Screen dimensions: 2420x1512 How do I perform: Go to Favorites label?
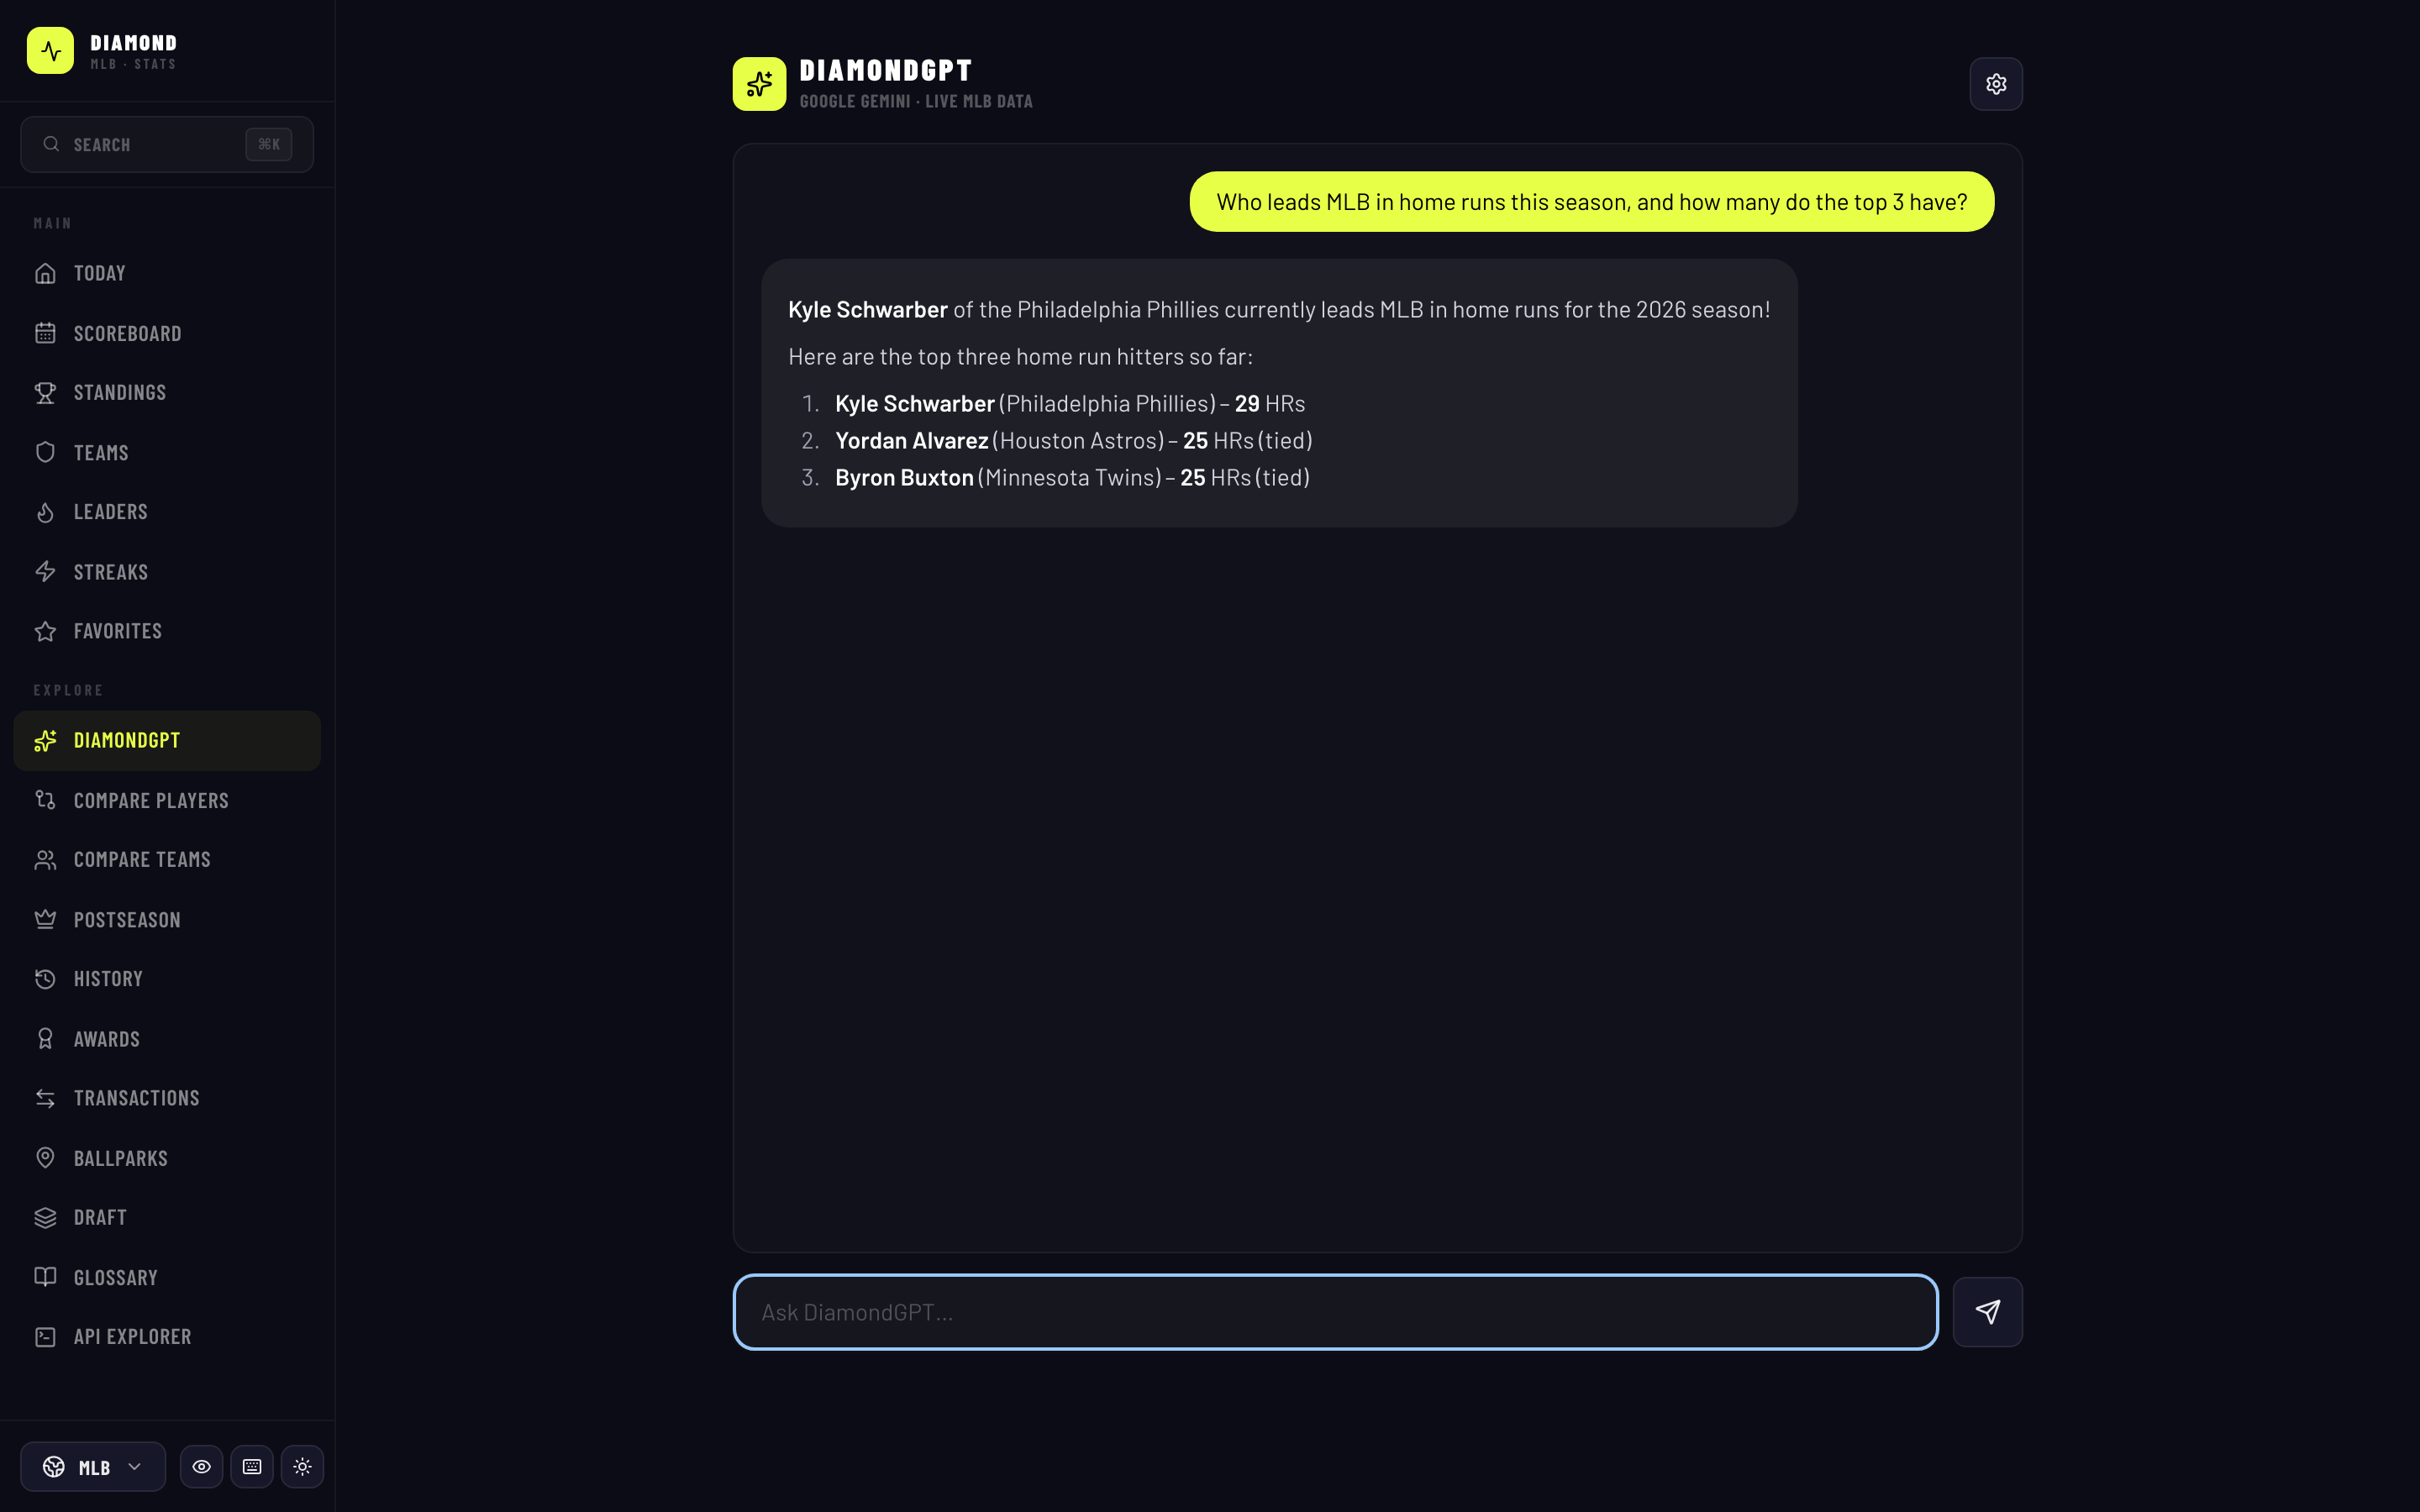coord(118,631)
